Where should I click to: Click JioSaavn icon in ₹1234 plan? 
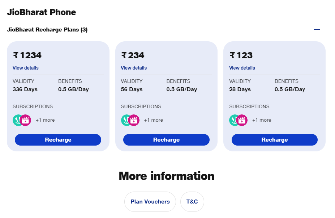pyautogui.click(x=16, y=120)
